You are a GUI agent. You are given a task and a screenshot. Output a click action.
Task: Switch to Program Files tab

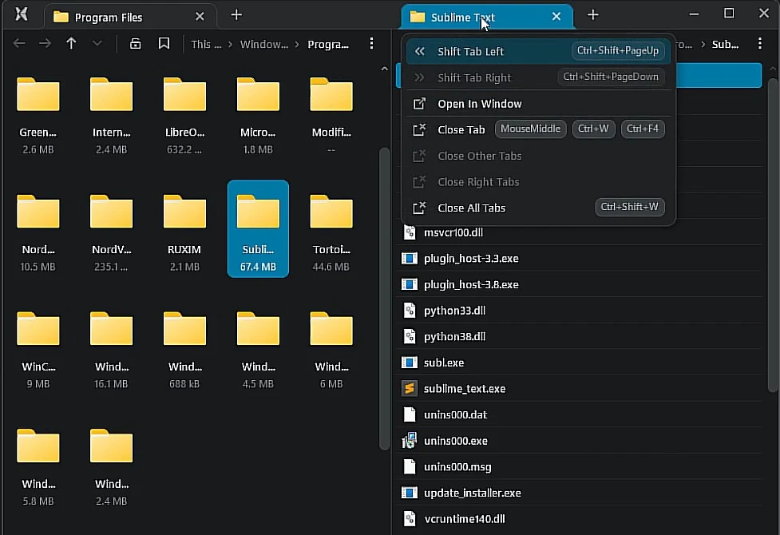[x=130, y=17]
